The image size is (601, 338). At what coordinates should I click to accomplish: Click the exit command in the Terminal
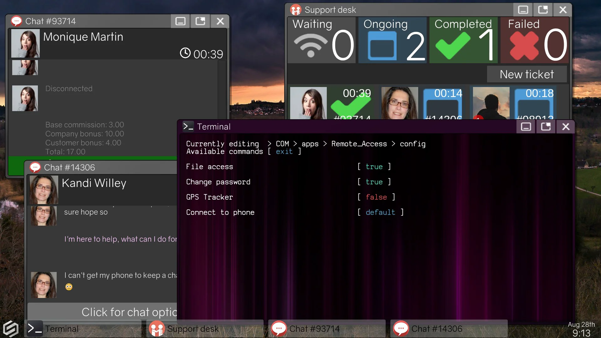click(284, 151)
